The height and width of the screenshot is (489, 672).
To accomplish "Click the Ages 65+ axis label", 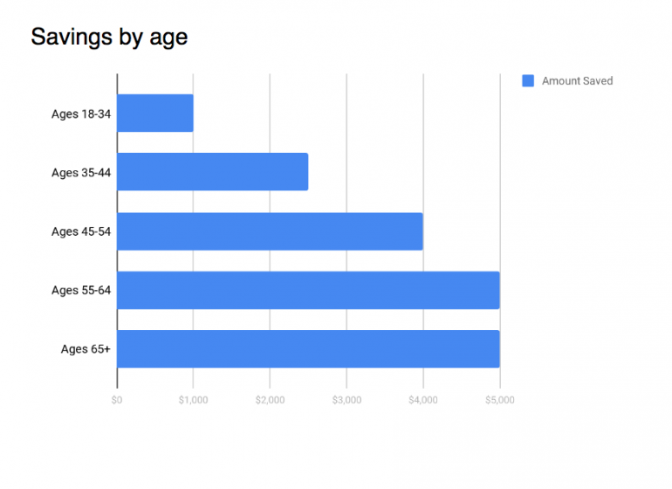I will click(86, 348).
